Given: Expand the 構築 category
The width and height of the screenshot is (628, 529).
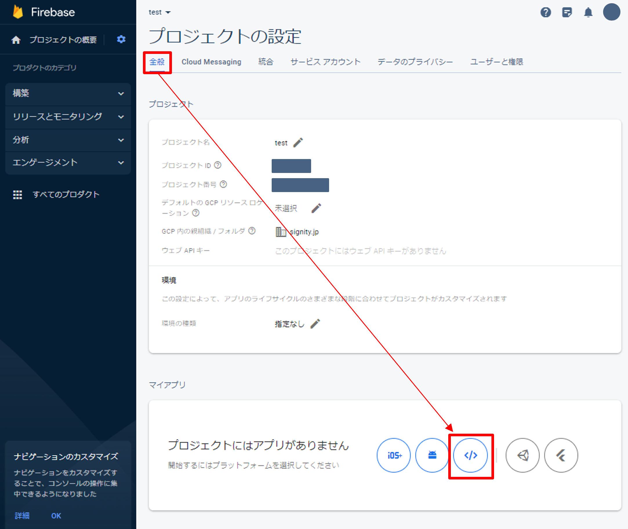Looking at the screenshot, I should (68, 94).
